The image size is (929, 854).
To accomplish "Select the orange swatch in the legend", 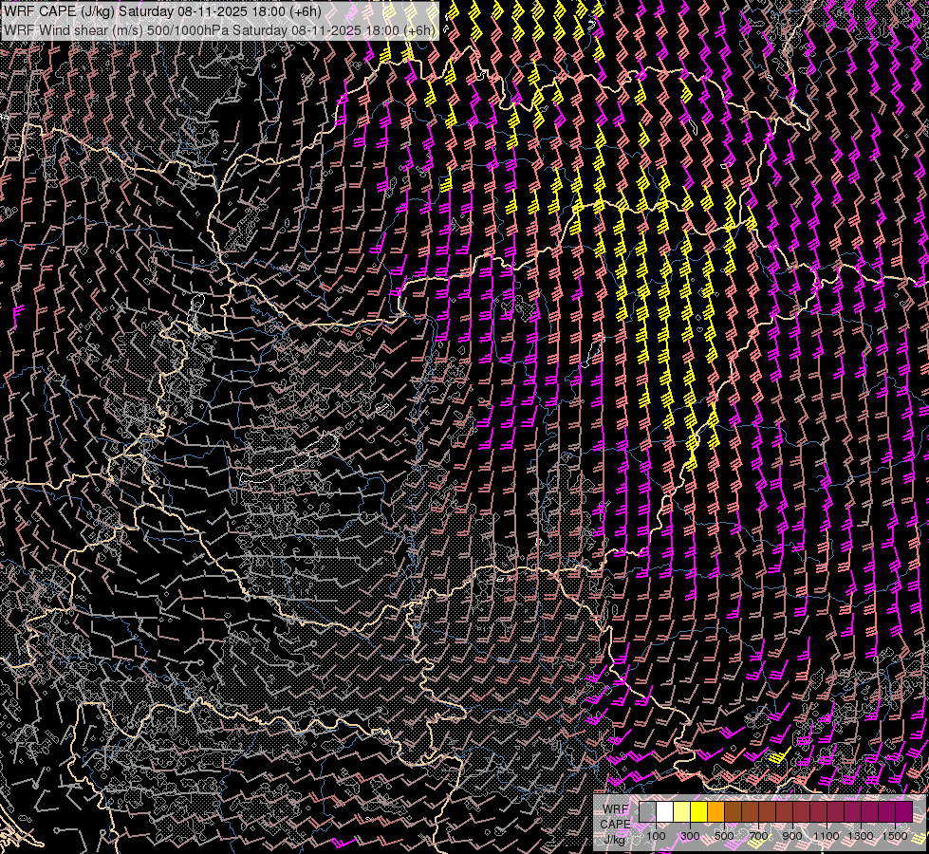I will click(x=715, y=812).
